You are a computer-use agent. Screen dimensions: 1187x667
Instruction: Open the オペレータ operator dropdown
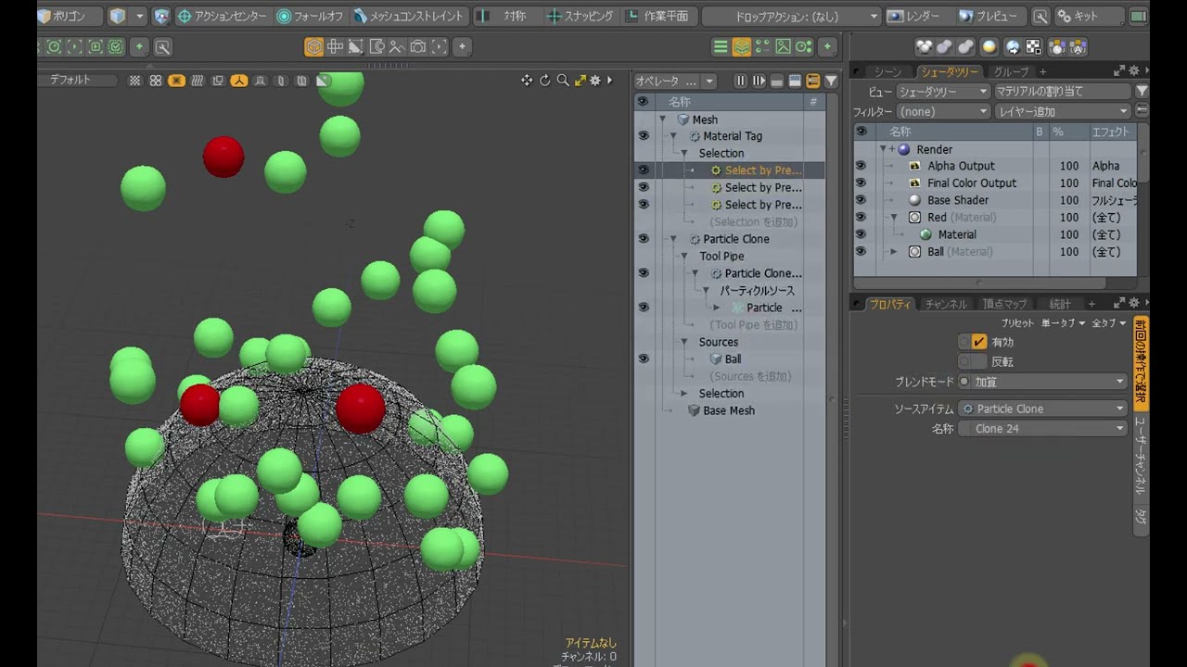(674, 82)
